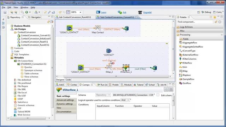Open the Window menu
Screen dimensions: 226x127
click(24, 7)
